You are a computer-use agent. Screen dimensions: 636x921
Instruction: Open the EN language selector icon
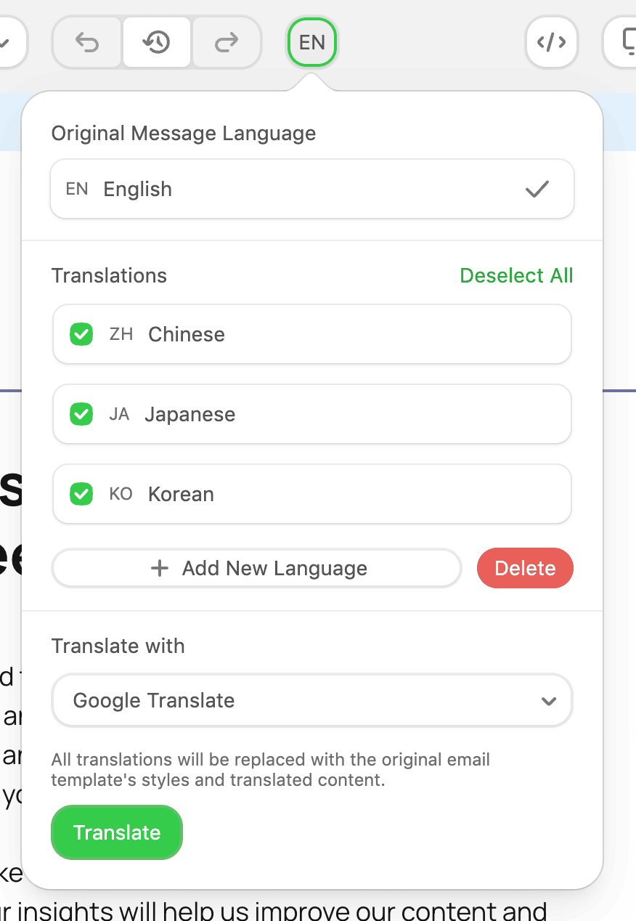click(311, 43)
